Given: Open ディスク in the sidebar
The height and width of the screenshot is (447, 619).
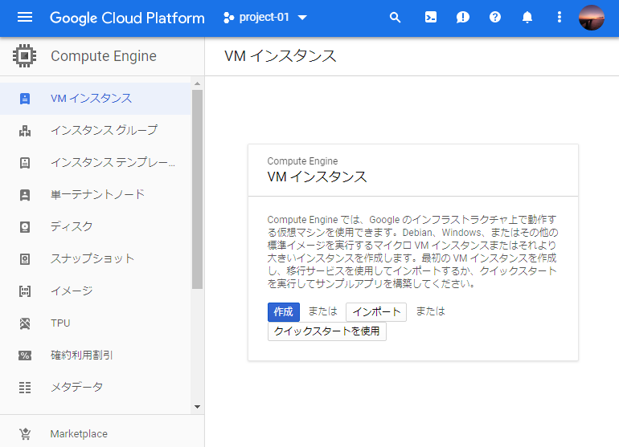Looking at the screenshot, I should pyautogui.click(x=95, y=227).
